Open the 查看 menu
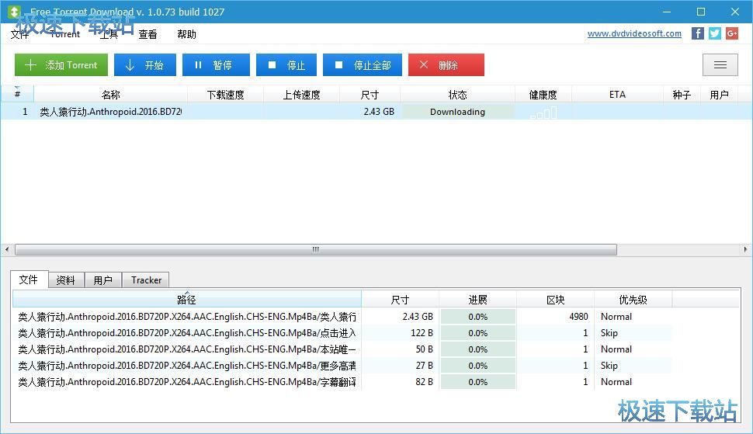The width and height of the screenshot is (753, 434). [147, 34]
